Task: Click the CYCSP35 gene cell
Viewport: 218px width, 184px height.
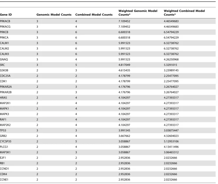Action: [x=6, y=141]
